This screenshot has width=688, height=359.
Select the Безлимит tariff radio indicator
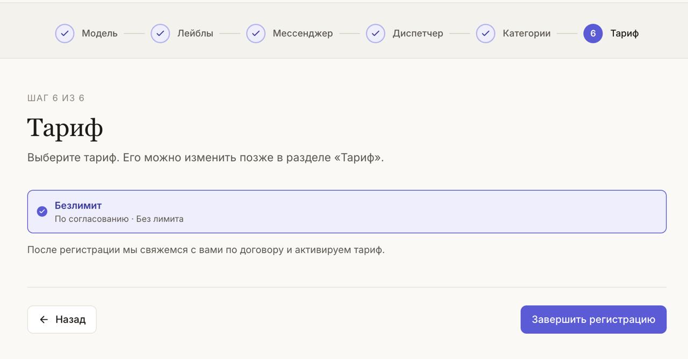point(42,211)
